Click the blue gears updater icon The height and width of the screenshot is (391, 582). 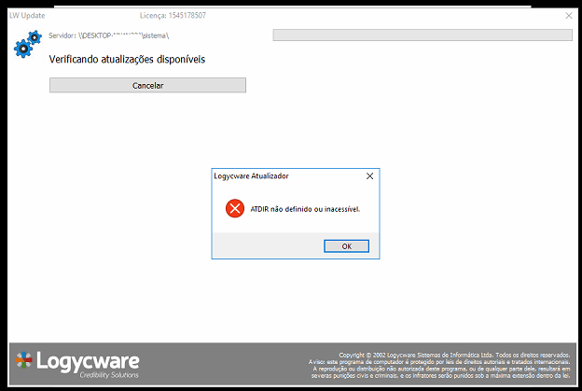pos(27,43)
